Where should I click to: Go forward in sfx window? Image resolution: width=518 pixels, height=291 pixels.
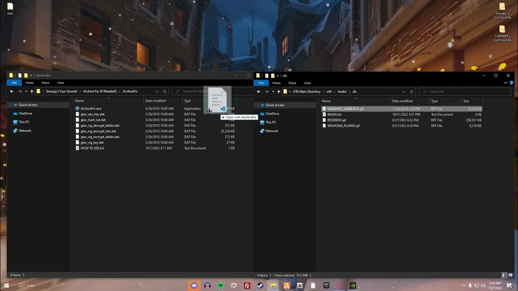tap(266, 92)
